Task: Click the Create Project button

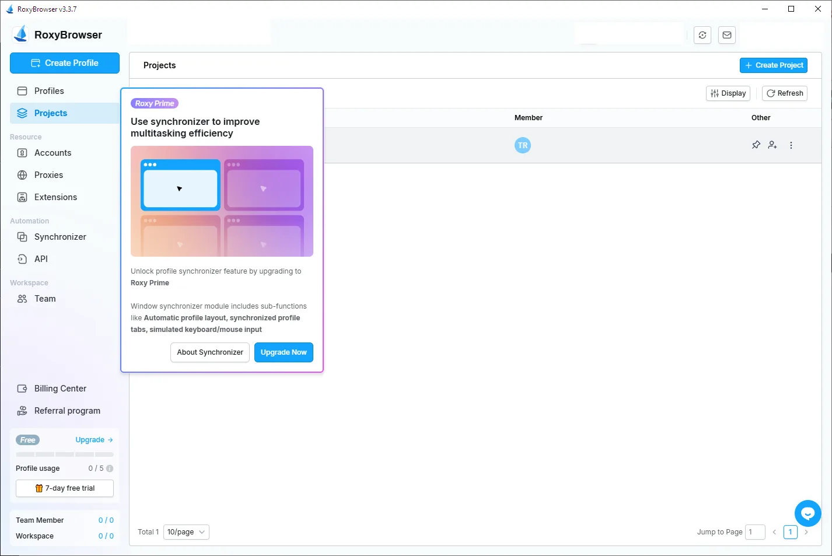Action: (774, 65)
